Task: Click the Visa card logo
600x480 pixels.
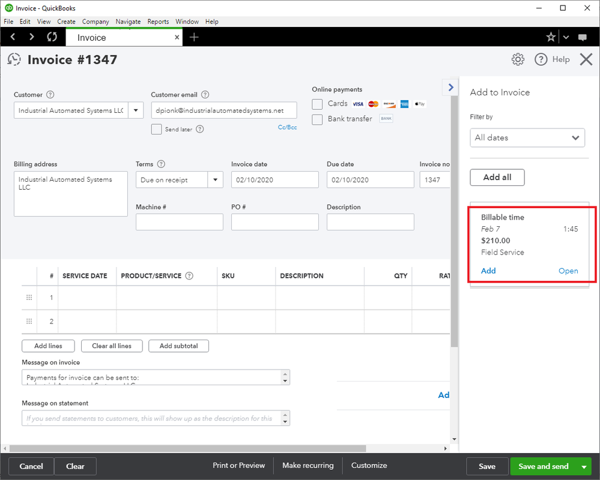Action: point(358,104)
